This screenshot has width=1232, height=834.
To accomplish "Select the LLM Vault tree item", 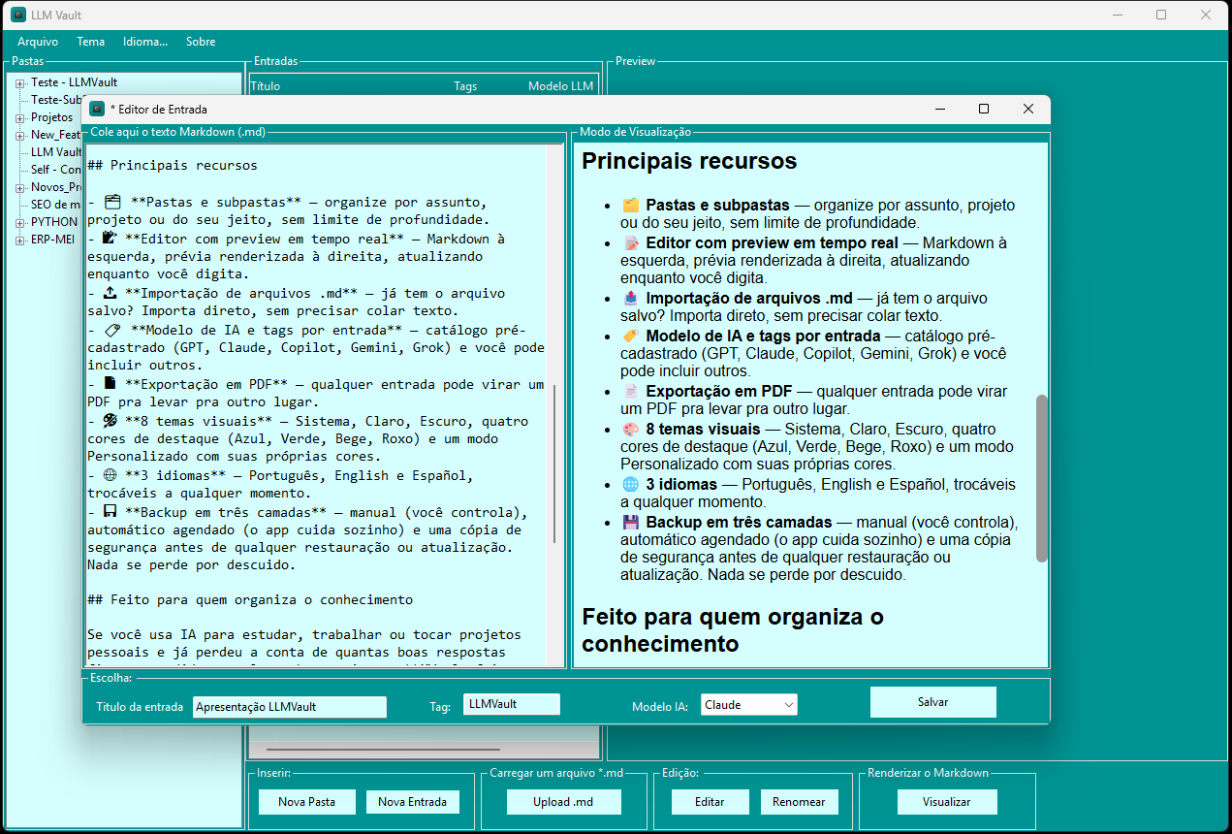I will tap(56, 152).
